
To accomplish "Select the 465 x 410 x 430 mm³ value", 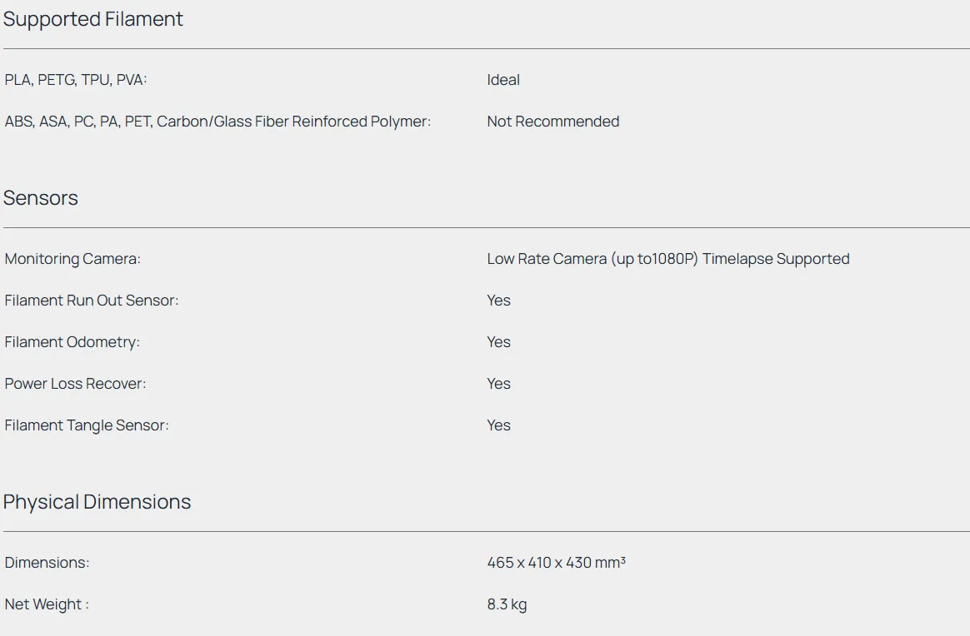I will [x=556, y=563].
